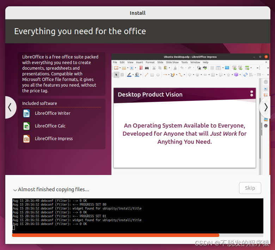Click the 'LibreOffice Writer' label
275x250 pixels.
[53, 113]
